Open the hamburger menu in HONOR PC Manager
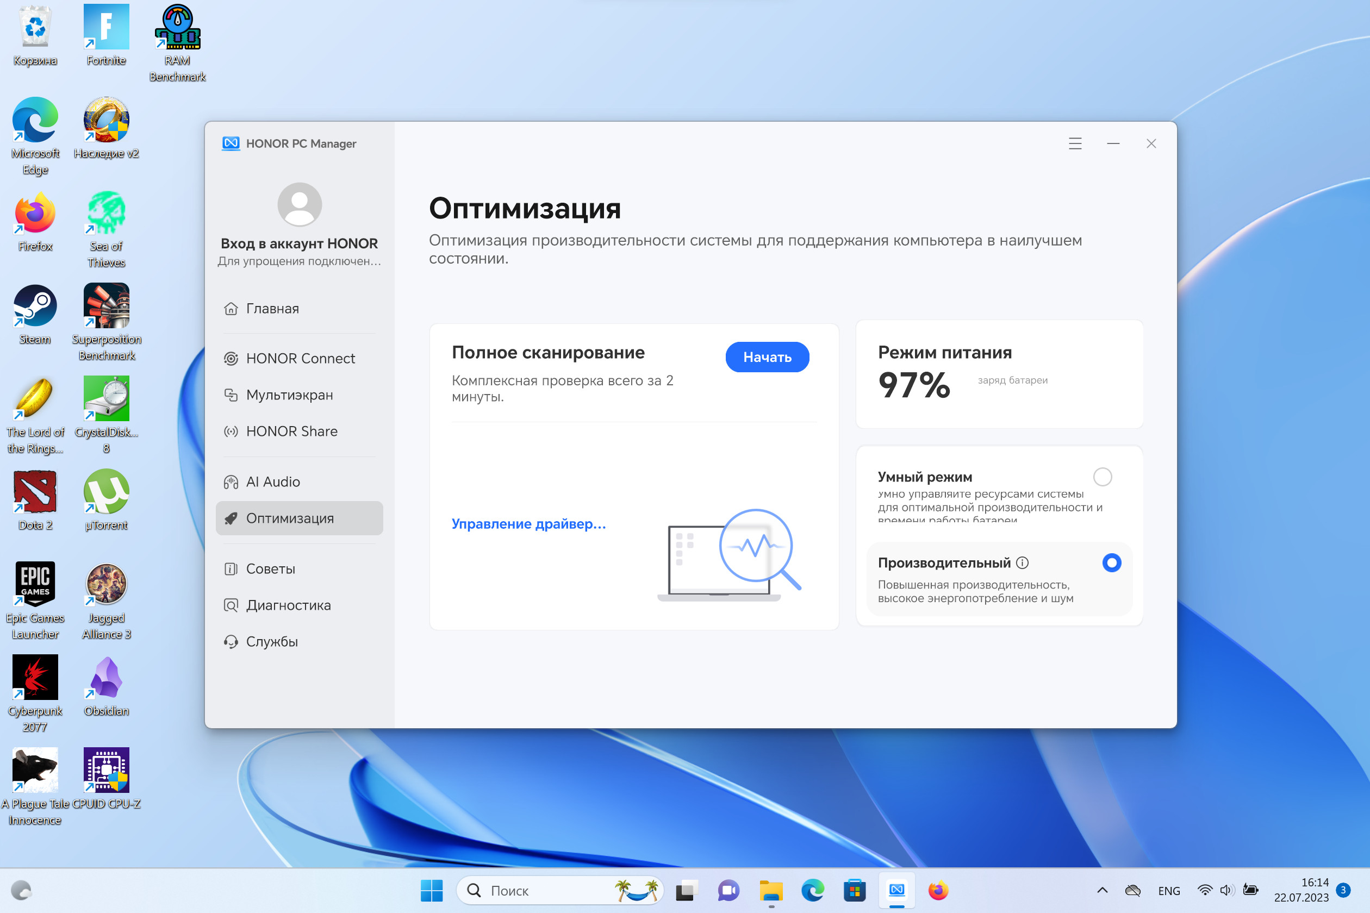The height and width of the screenshot is (913, 1370). (1075, 143)
